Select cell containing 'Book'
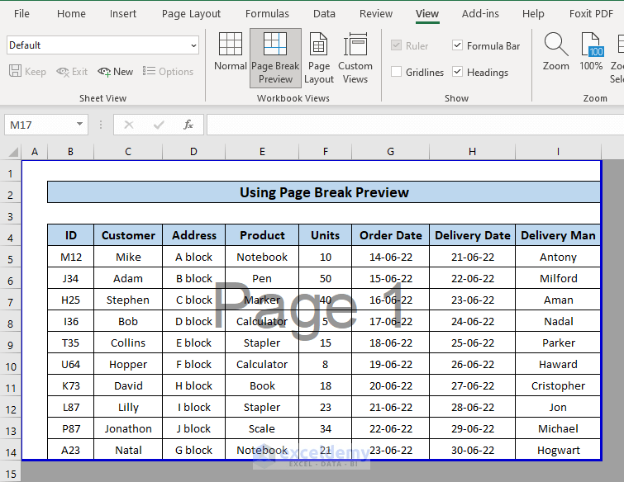The image size is (624, 482). (262, 385)
